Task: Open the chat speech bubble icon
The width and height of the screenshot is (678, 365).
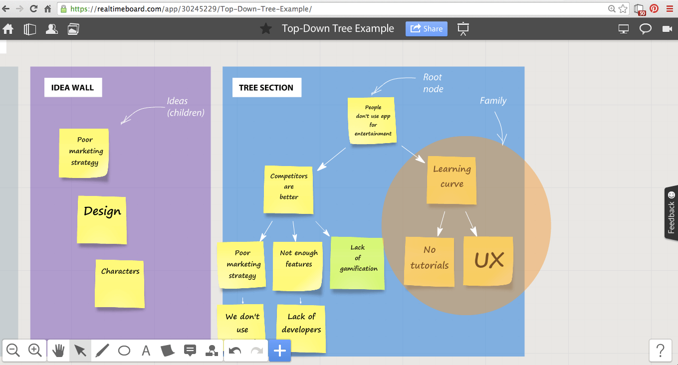Action: click(646, 29)
